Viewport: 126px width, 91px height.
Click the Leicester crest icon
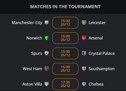[84, 23]
